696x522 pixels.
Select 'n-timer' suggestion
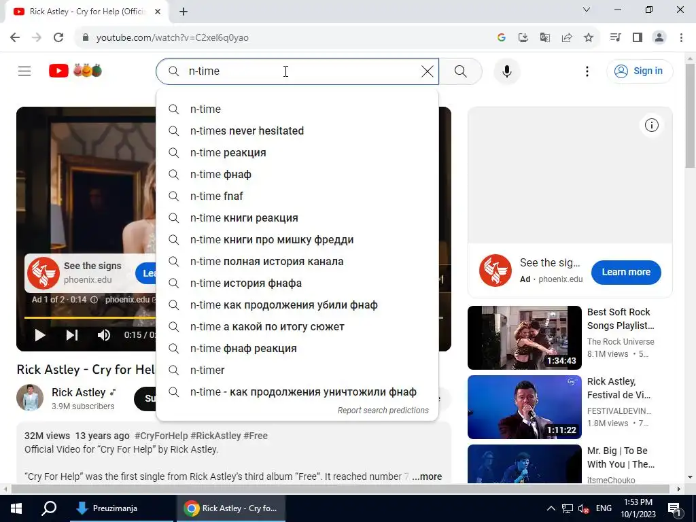(x=298, y=370)
